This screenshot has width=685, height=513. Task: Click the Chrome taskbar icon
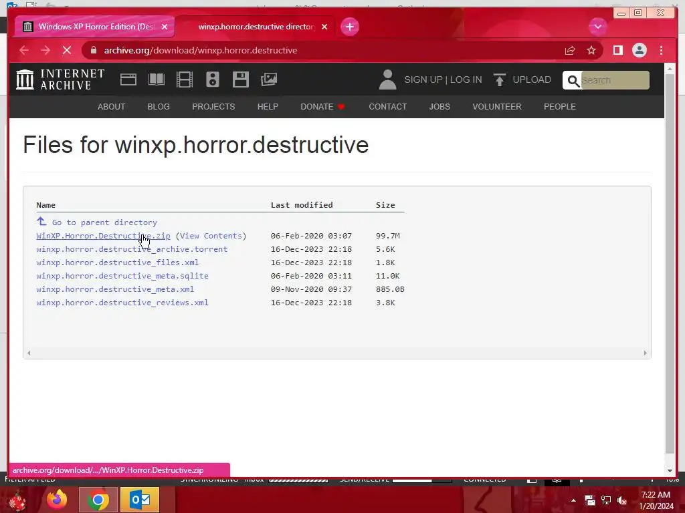click(98, 500)
